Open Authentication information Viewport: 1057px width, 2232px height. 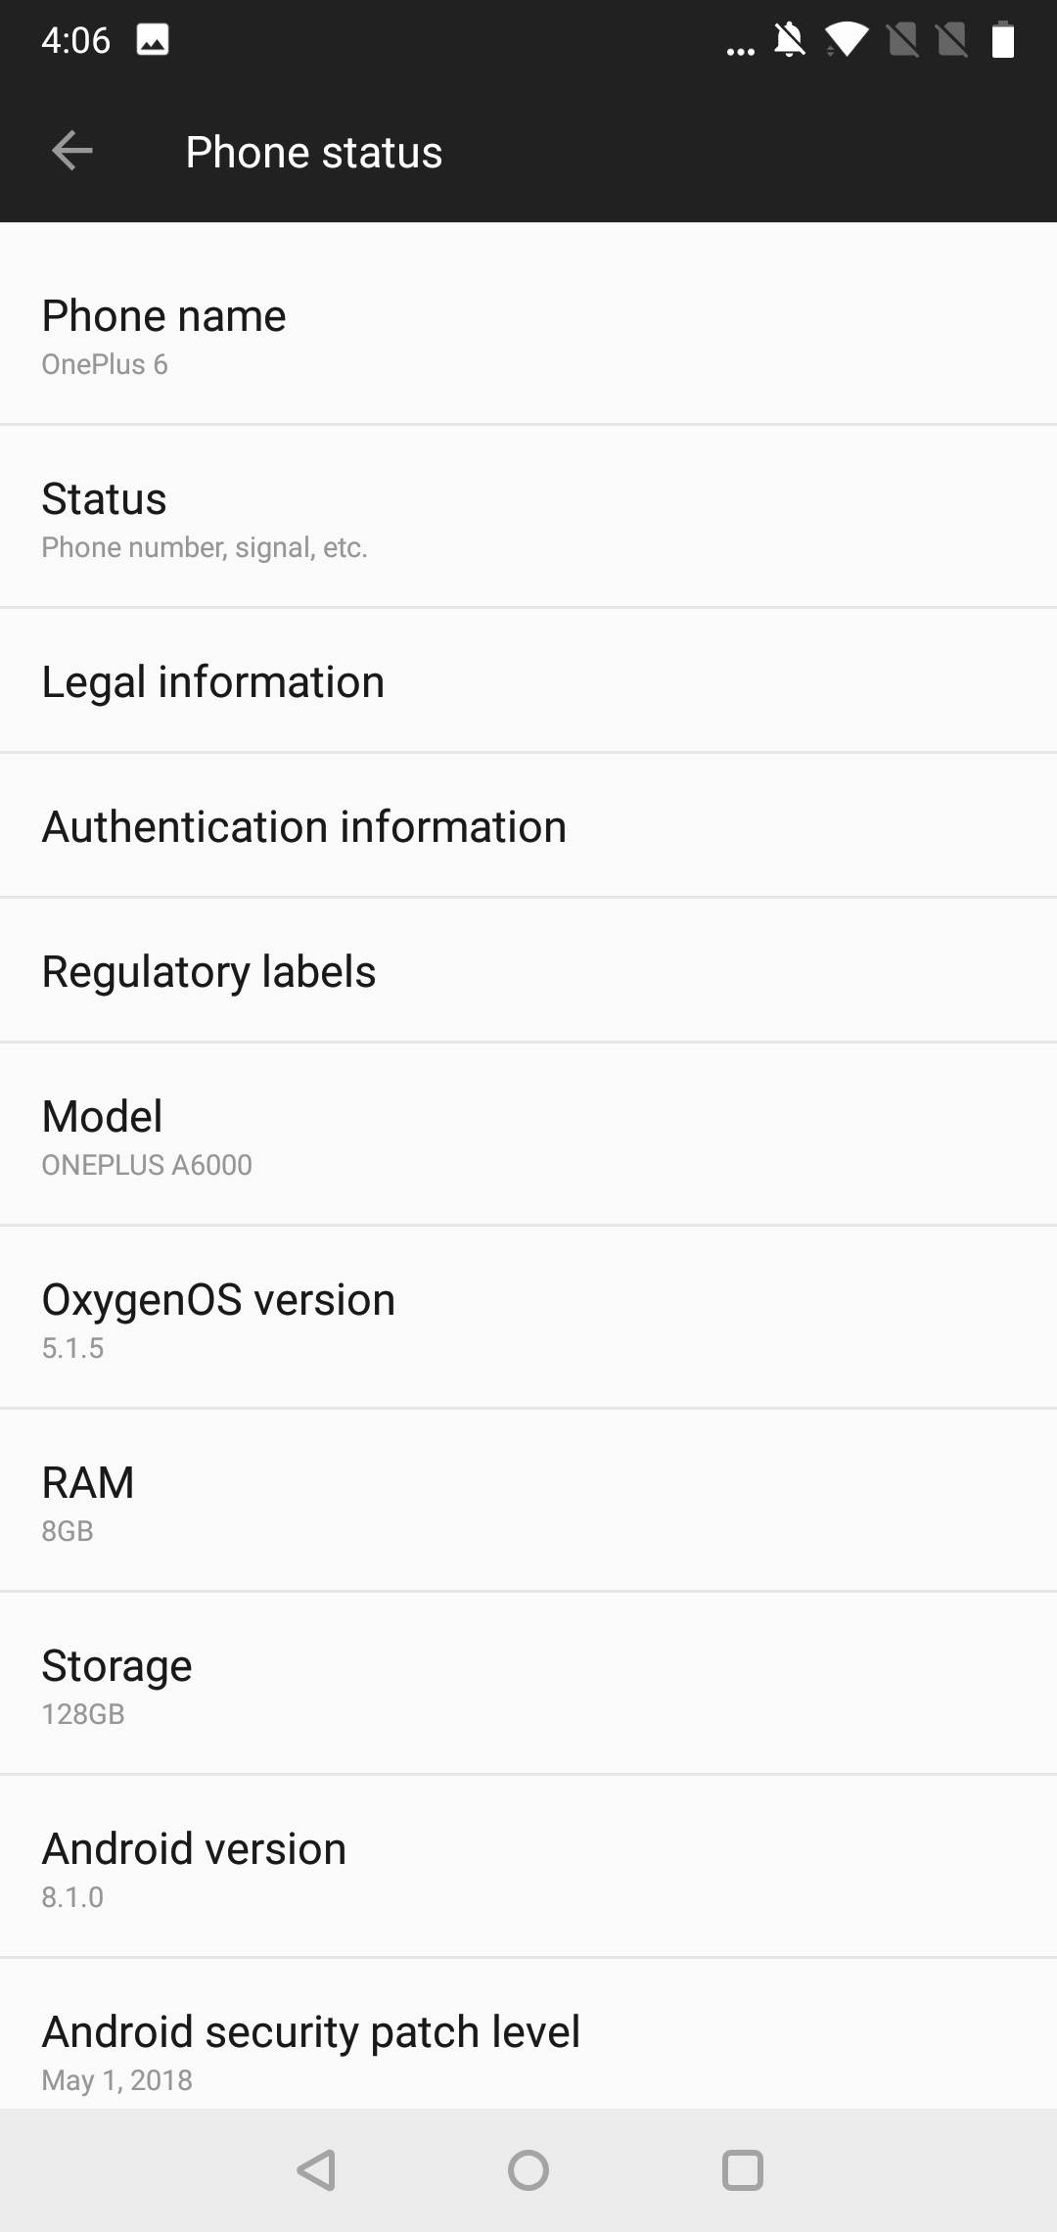[x=528, y=825]
